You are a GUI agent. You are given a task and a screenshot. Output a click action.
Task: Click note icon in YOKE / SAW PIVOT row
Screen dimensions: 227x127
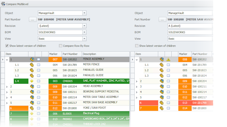tap(39, 108)
